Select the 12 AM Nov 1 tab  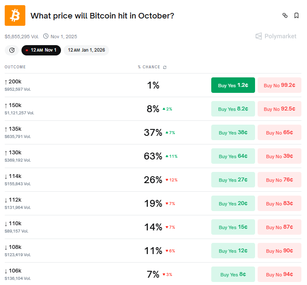(x=41, y=50)
